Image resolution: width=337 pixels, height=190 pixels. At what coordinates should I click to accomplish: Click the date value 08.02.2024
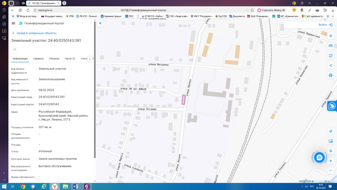click(x=46, y=90)
